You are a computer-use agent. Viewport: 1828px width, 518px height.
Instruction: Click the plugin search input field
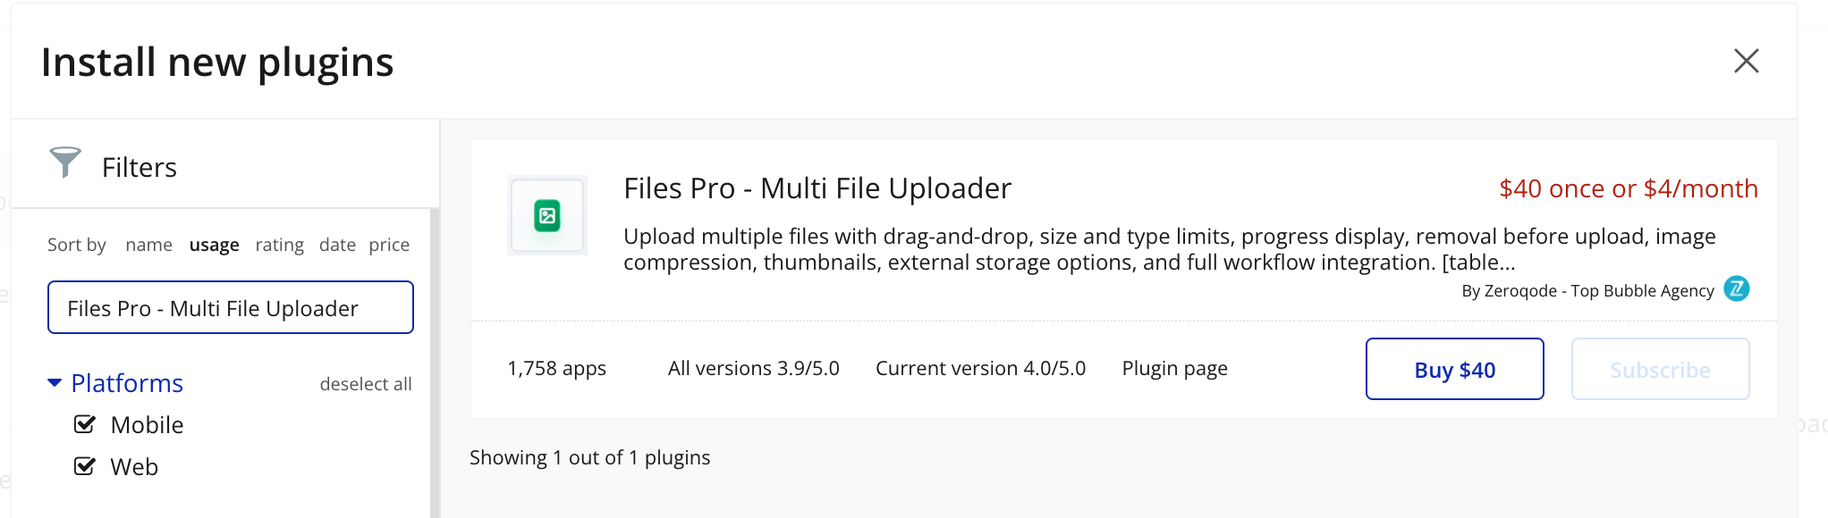230,308
